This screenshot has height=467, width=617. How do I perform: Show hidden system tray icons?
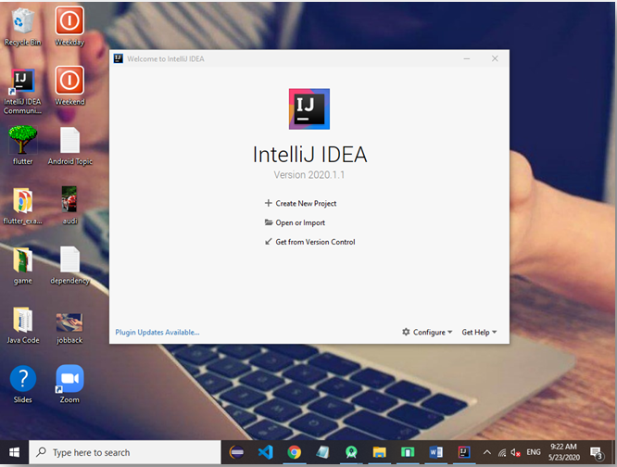(x=486, y=452)
